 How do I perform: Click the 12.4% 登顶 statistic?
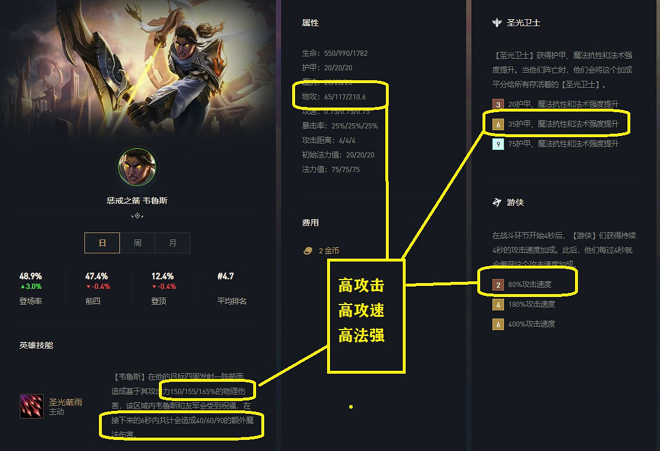164,288
